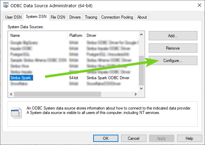Image resolution: width=205 pixels, height=145 pixels.
Task: Confirm with the OK button
Action: (106, 138)
